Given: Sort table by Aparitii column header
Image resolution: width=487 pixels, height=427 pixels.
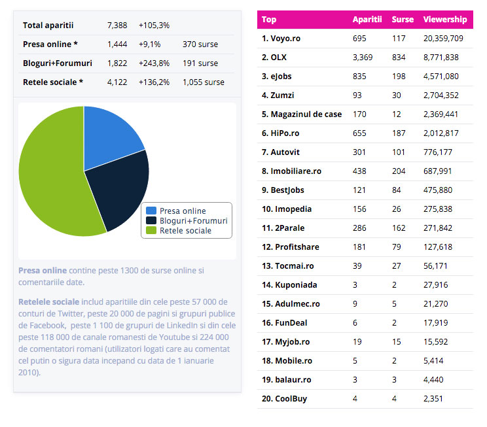Looking at the screenshot, I should 367,20.
